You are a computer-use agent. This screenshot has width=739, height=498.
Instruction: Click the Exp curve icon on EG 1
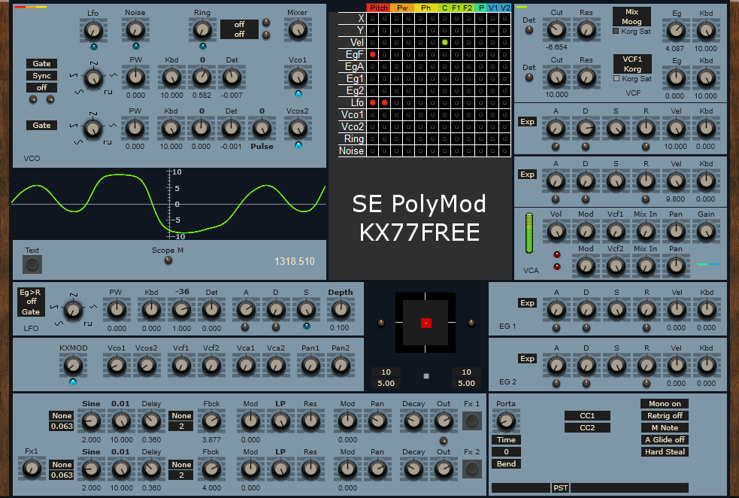[527, 303]
